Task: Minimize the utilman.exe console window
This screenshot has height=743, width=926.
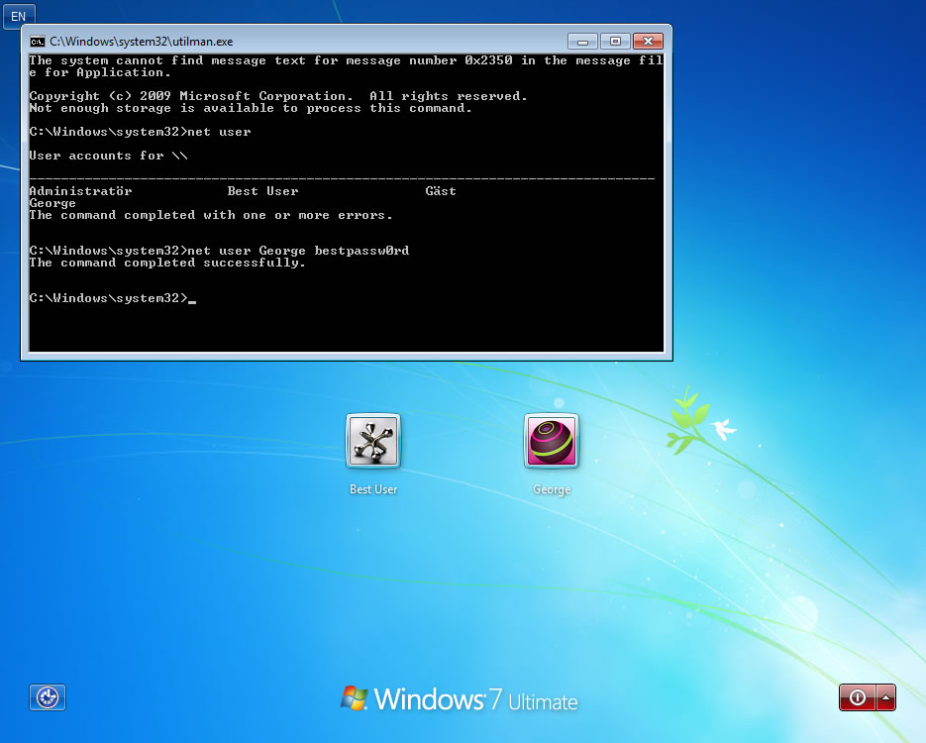Action: (582, 41)
